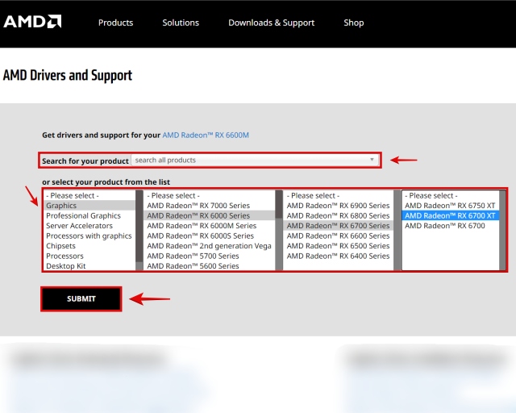Screen dimensions: 516x413
Task: Choose AMD Radeon 5600 Series
Action: tap(210, 265)
